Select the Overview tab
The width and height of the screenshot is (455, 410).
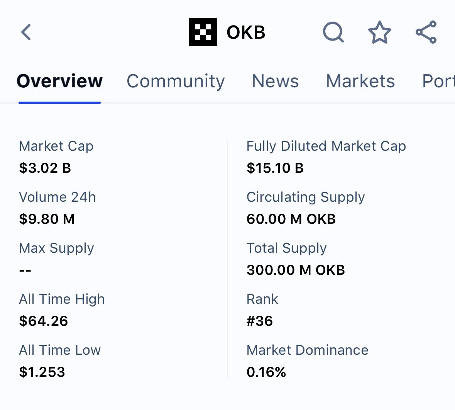[x=59, y=81]
